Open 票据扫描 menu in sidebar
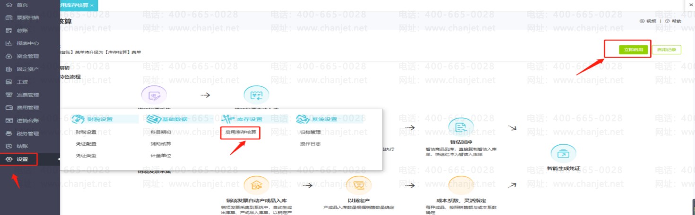Viewport: 695px width, 215px height. click(28, 17)
